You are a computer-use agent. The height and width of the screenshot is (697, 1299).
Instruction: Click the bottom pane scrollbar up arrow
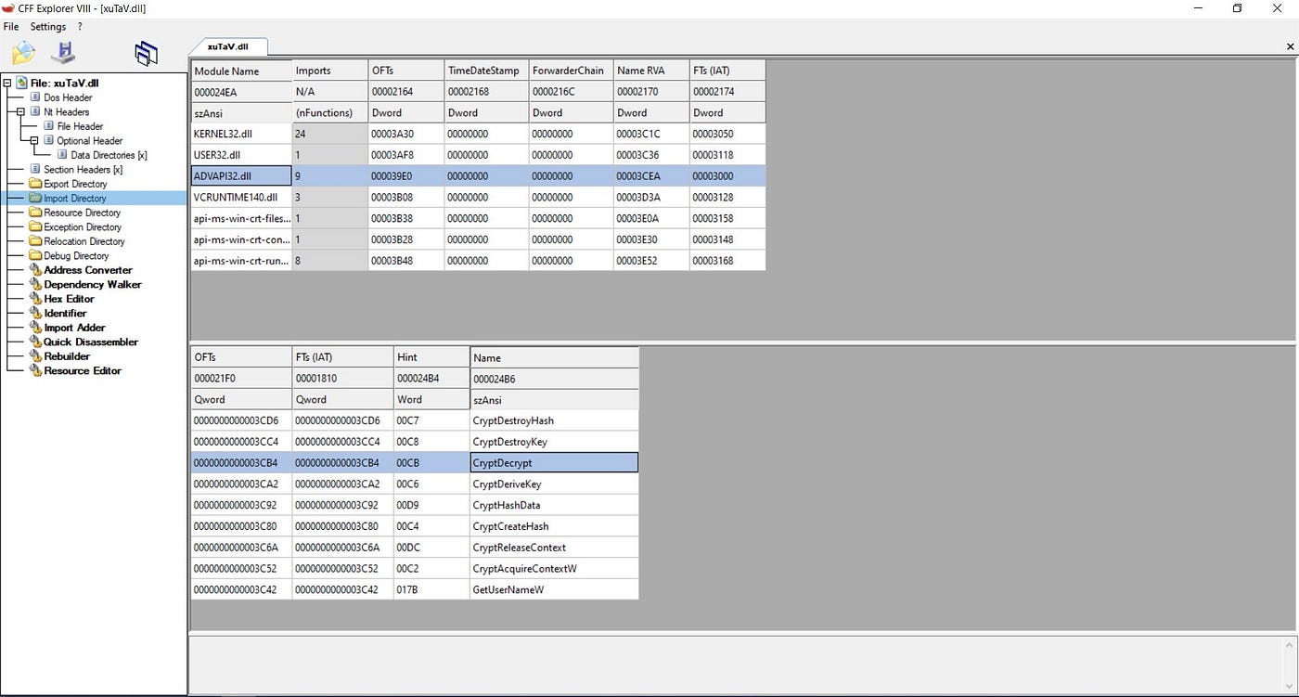(1289, 645)
